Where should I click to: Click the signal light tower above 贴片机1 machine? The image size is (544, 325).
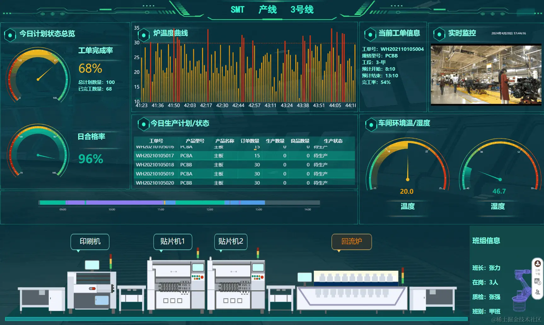click(198, 253)
